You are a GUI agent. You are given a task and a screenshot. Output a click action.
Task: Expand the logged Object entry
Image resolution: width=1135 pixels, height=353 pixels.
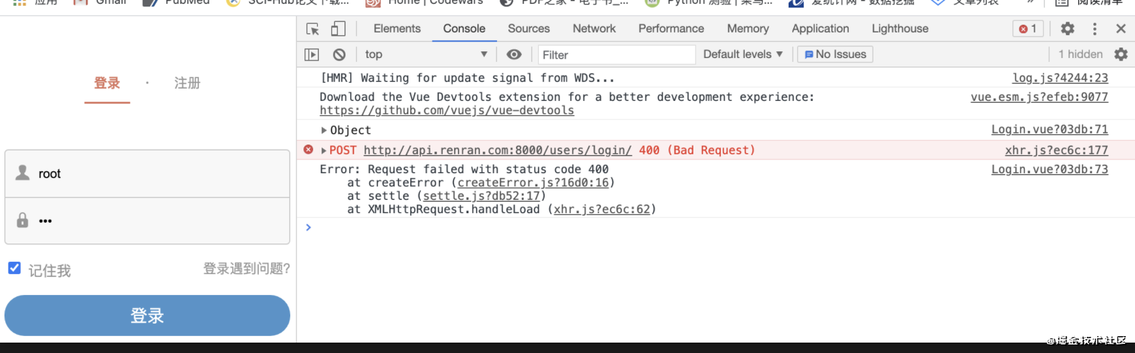[324, 130]
